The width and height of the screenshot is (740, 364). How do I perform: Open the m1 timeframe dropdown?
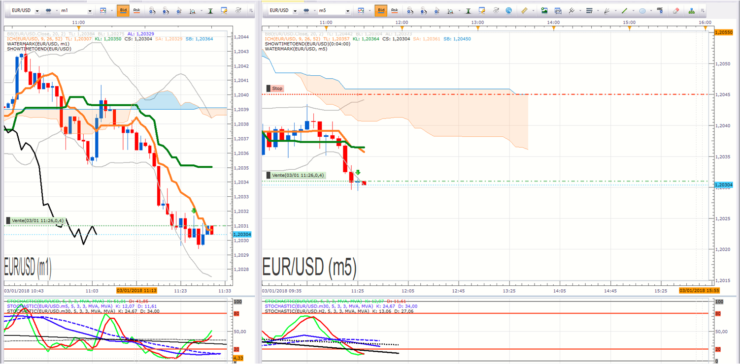click(90, 11)
